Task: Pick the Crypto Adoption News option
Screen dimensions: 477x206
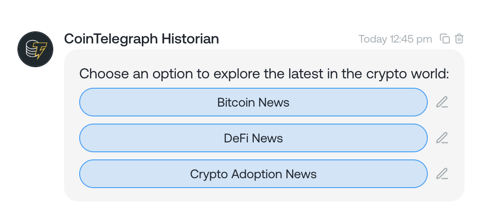Action: click(x=253, y=174)
